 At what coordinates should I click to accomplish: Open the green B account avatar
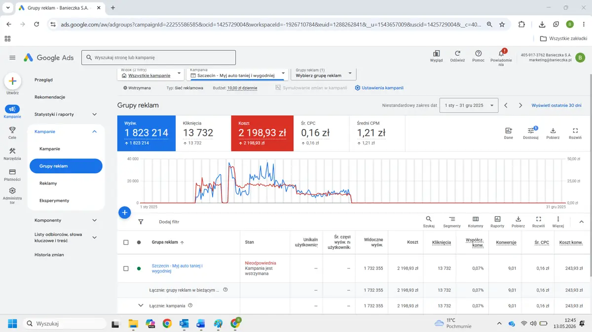[x=580, y=58]
